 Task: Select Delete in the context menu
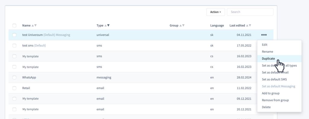click(x=279, y=107)
